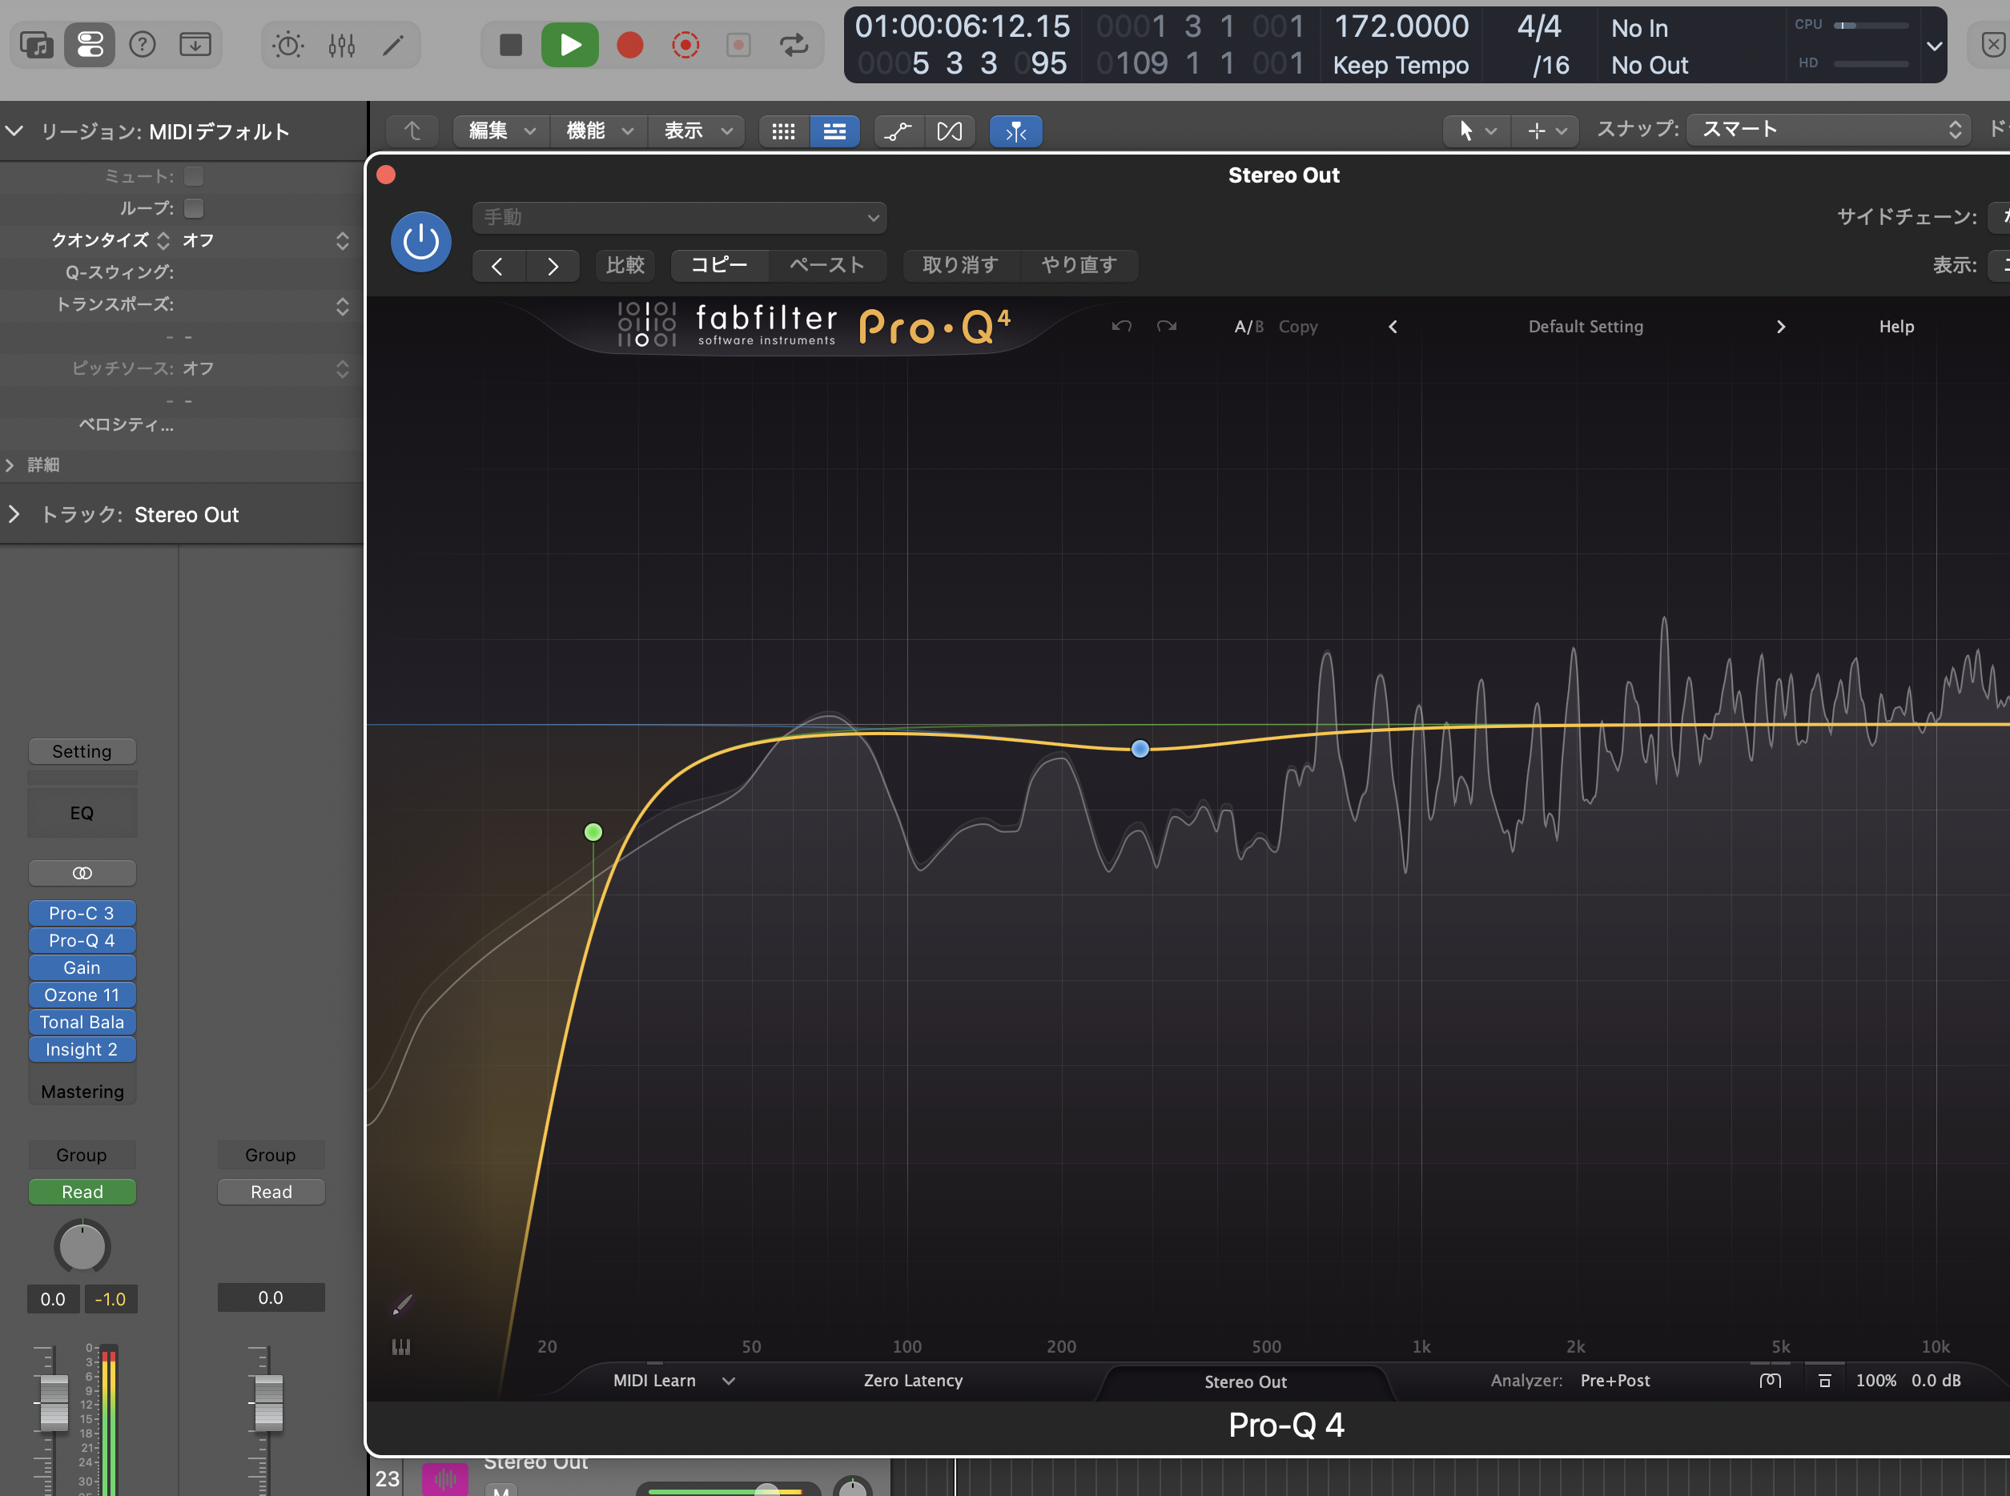Select the green EQ band node
This screenshot has height=1496, width=2010.
(593, 832)
